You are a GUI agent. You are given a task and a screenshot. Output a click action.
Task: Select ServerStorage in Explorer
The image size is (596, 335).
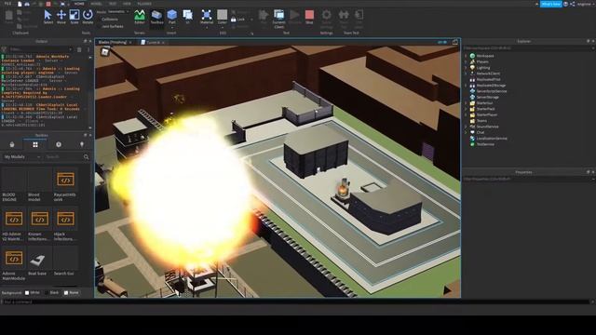[x=488, y=97]
